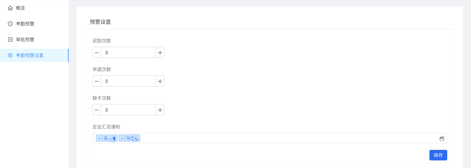This screenshot has width=471, height=168.
Task: Decrease 迟到次数 with minus button
Action: [x=97, y=52]
